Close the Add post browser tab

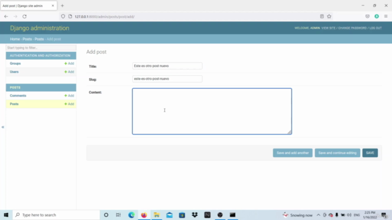pos(53,5)
